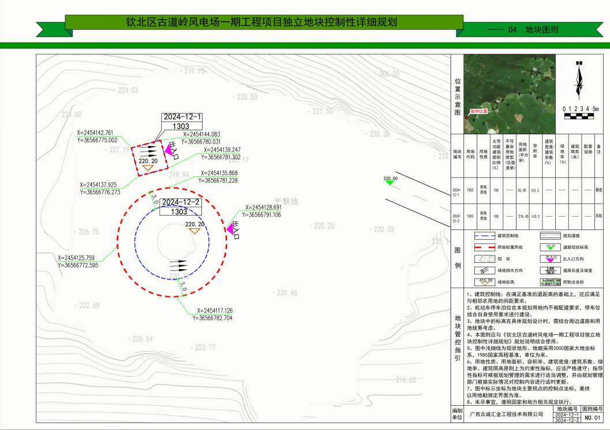
Task: Click the parcel label 2024-12-2 on the map
Action: point(180,202)
